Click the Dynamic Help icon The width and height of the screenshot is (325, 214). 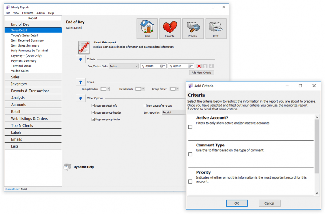pyautogui.click(x=67, y=167)
